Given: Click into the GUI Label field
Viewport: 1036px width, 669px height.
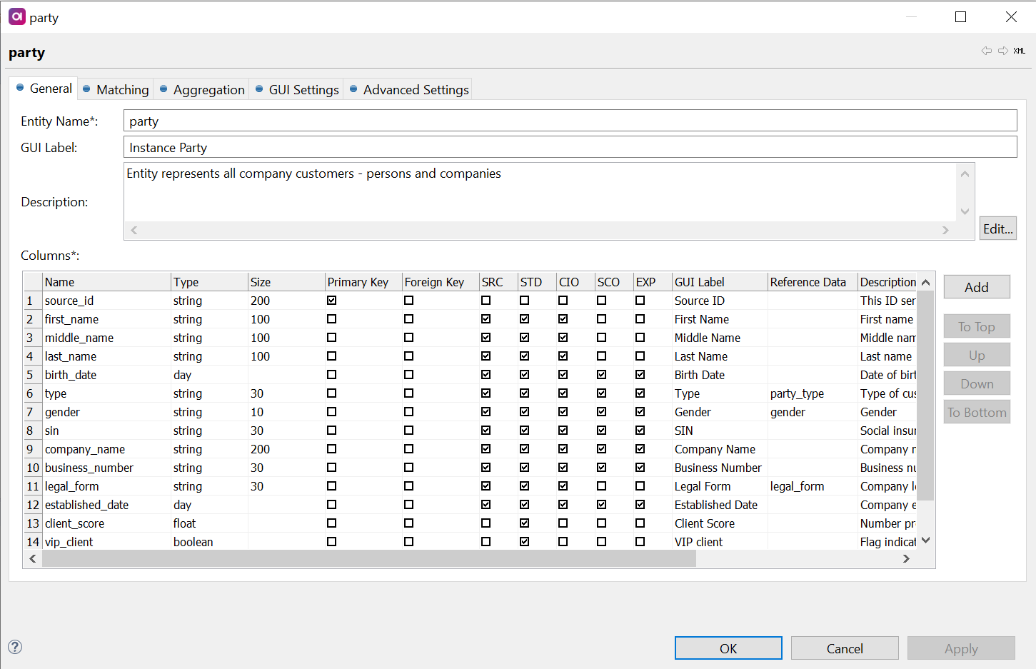Looking at the screenshot, I should click(570, 148).
